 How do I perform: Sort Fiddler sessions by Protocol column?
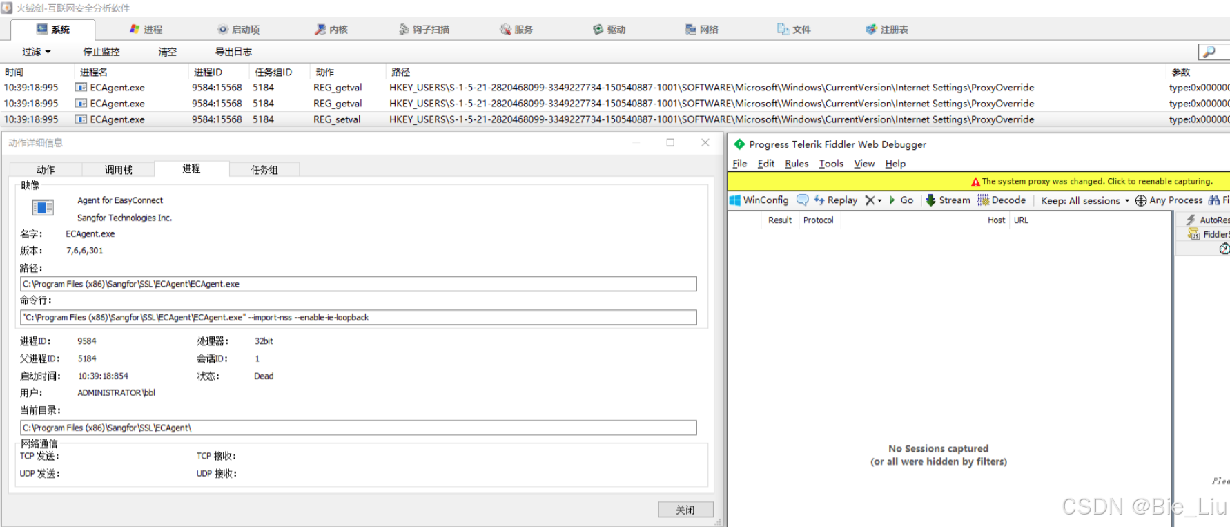819,220
